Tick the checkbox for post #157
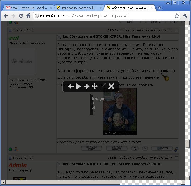 click(176, 31)
